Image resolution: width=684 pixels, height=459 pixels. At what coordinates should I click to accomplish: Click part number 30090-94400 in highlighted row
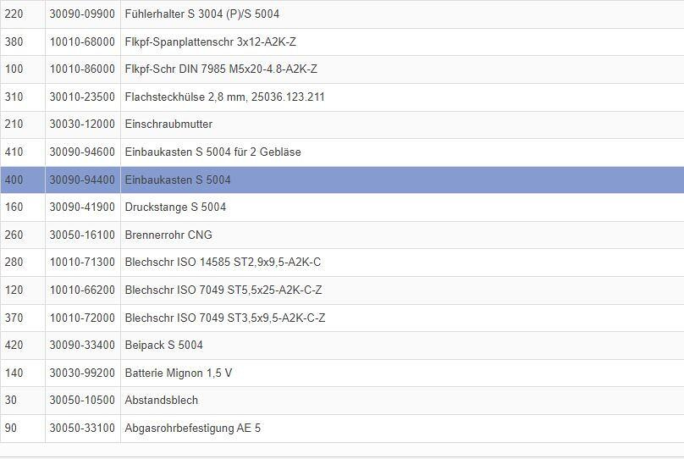point(82,180)
